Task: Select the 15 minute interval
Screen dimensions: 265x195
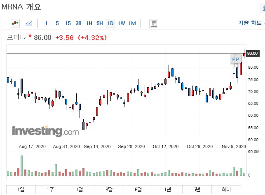Action: point(68,23)
